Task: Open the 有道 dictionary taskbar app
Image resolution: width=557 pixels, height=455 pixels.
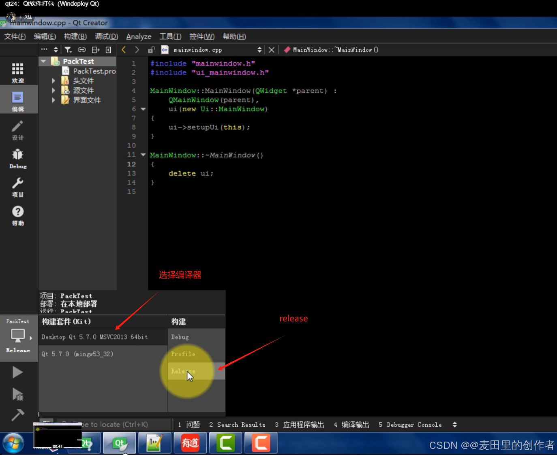Action: coord(190,443)
